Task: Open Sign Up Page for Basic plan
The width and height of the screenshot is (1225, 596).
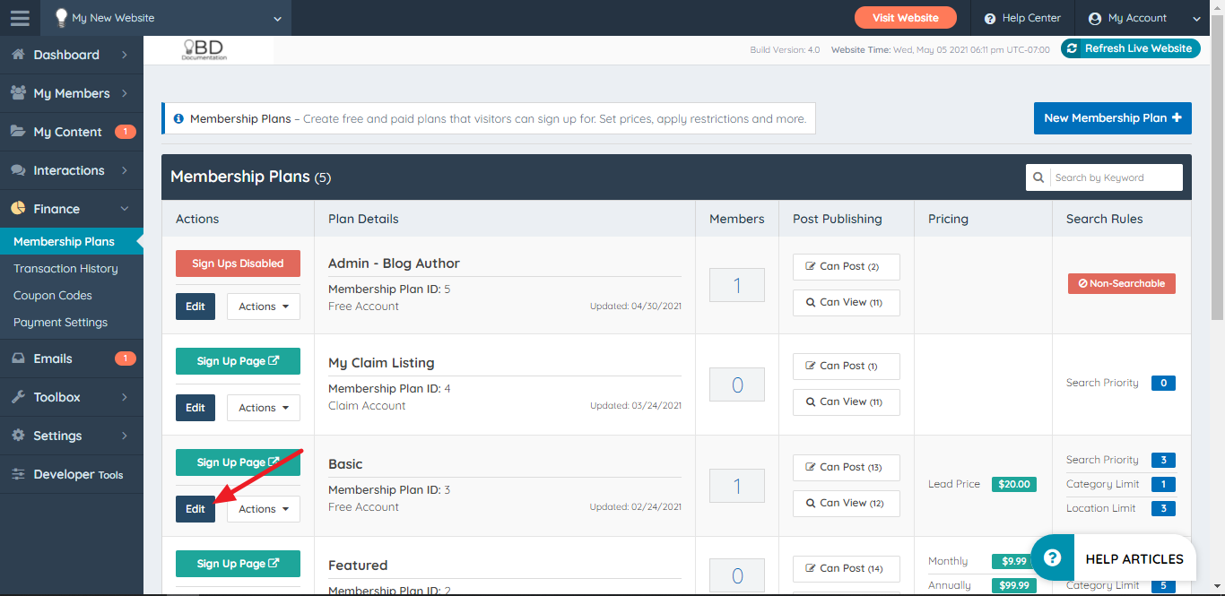Action: point(238,462)
